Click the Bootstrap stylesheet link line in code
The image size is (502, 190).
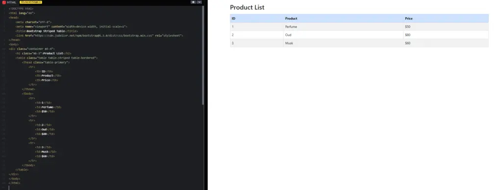click(x=99, y=36)
